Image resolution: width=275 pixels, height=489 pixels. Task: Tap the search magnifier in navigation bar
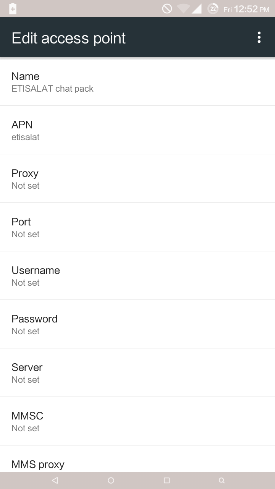[x=222, y=481]
